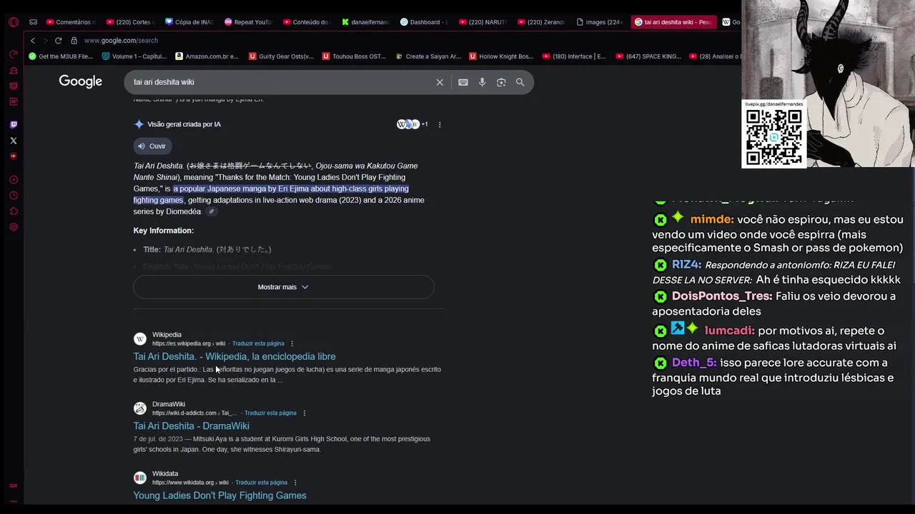Switch to the Comentários tab
Screen dimensions: 915x514
tap(70, 22)
